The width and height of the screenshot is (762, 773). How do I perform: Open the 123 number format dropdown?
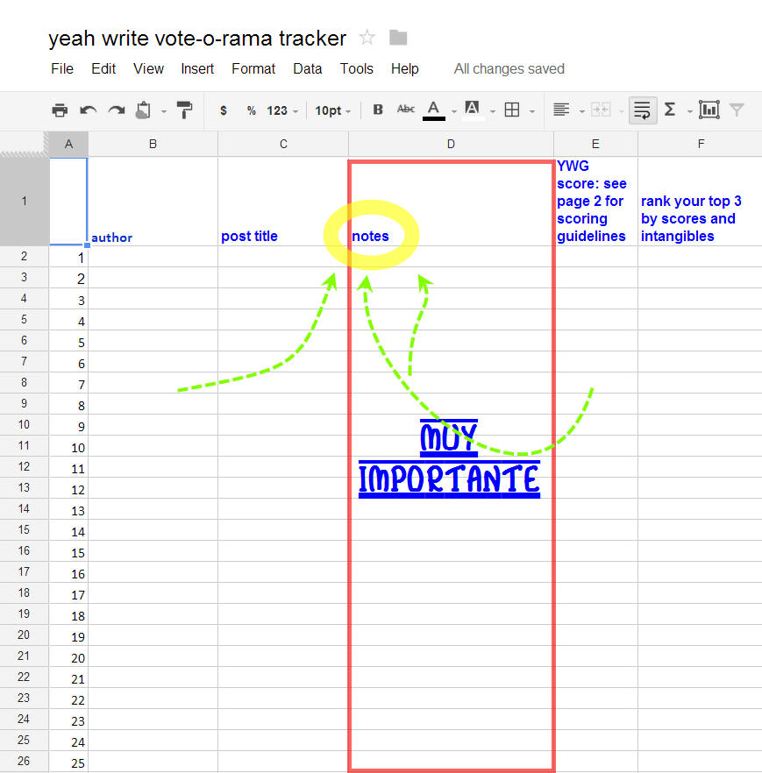tap(282, 110)
